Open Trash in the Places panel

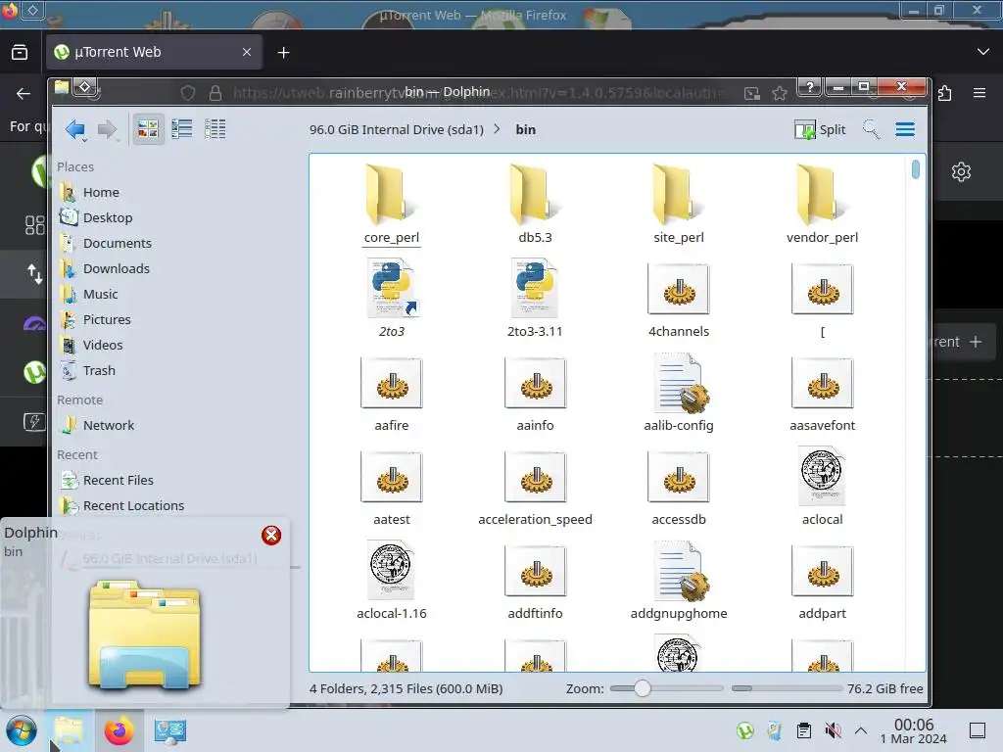point(99,371)
